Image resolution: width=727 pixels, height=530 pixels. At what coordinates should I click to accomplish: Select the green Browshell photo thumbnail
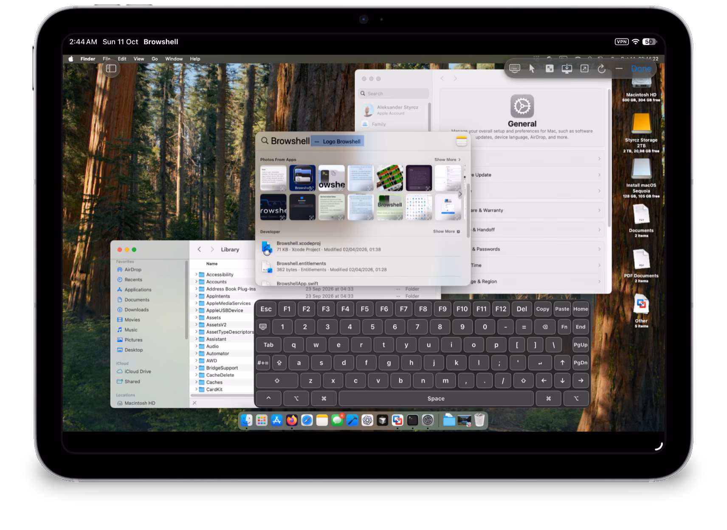(x=390, y=207)
